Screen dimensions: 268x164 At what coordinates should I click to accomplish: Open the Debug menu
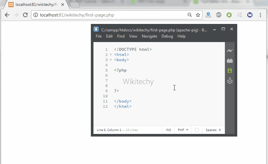coord(167,36)
